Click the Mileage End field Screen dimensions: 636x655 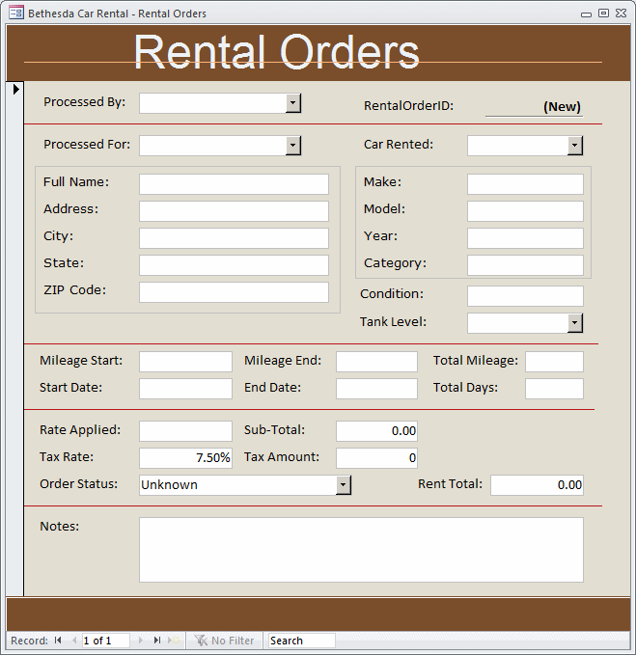[x=376, y=362]
